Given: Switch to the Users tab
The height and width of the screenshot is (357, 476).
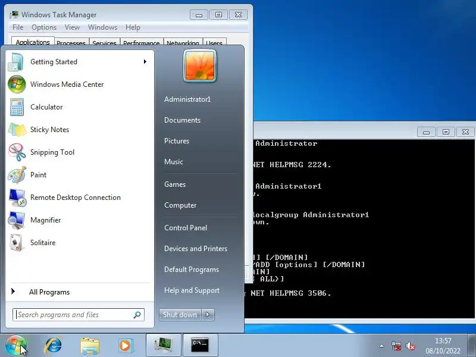Looking at the screenshot, I should (214, 42).
